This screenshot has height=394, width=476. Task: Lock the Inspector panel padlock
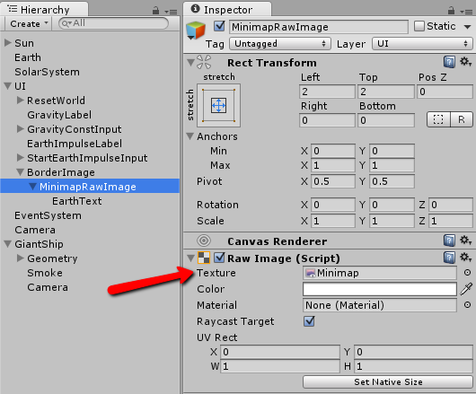(x=451, y=11)
